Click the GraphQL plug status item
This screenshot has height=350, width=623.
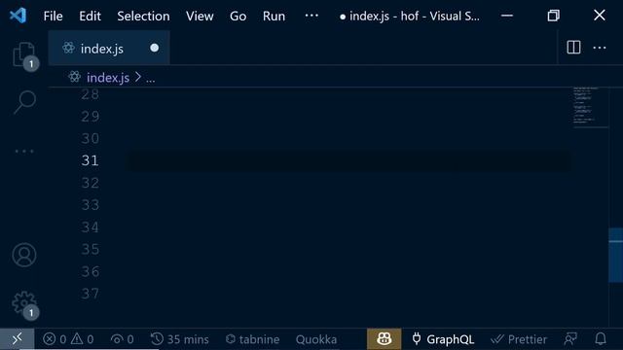click(443, 339)
